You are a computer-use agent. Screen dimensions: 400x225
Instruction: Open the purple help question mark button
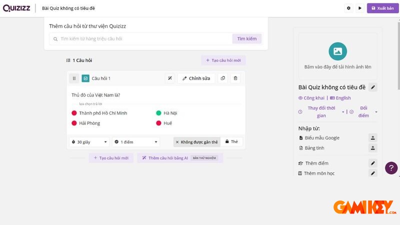pyautogui.click(x=391, y=168)
